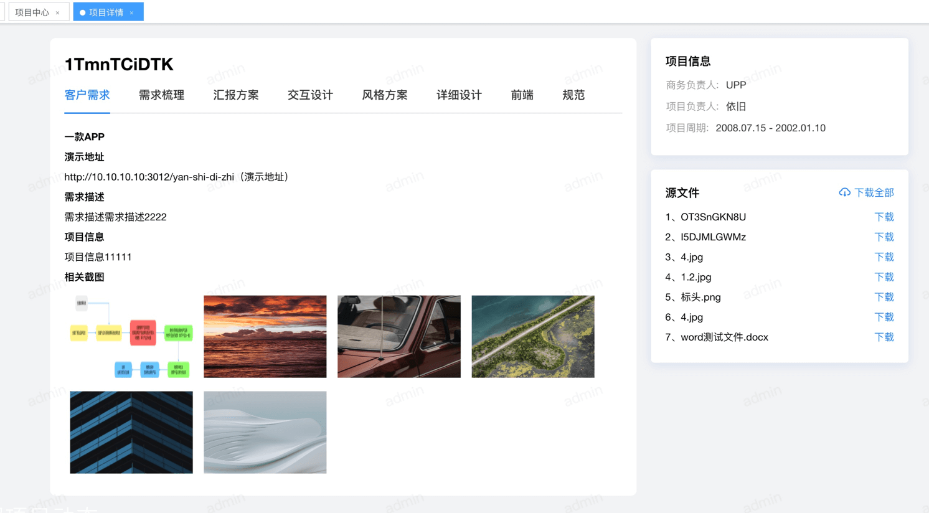Open the blue building facade thumbnail
The image size is (929, 513).
coord(131,432)
